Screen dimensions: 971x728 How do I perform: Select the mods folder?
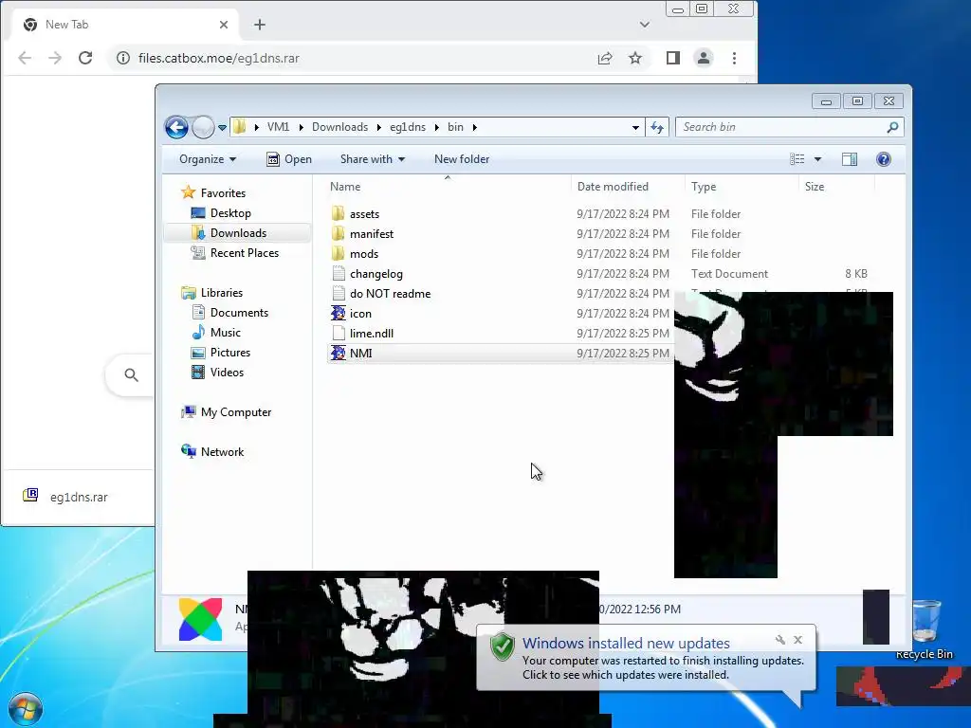[x=355, y=254]
